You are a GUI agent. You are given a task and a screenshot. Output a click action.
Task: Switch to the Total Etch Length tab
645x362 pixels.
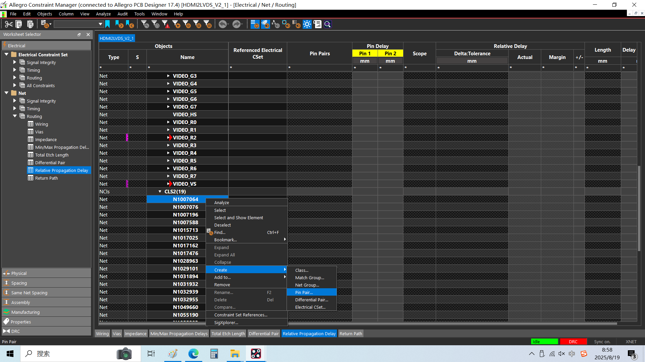point(228,334)
